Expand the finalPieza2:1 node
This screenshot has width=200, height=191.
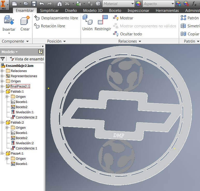click(x=2, y=86)
